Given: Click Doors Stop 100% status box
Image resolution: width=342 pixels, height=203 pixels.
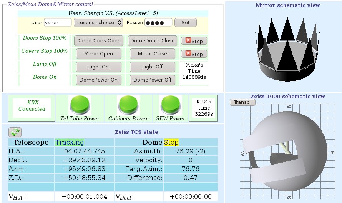Looking at the screenshot, I should (45, 41).
